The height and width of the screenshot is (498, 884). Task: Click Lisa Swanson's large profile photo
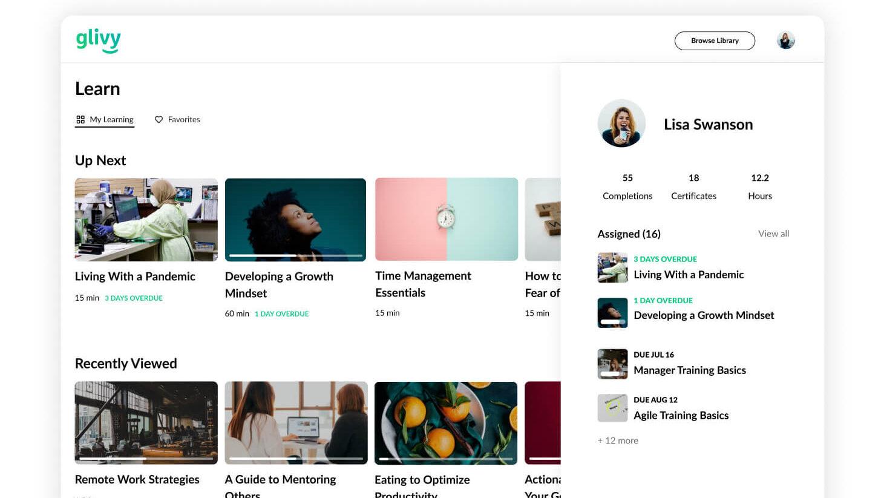pyautogui.click(x=621, y=123)
